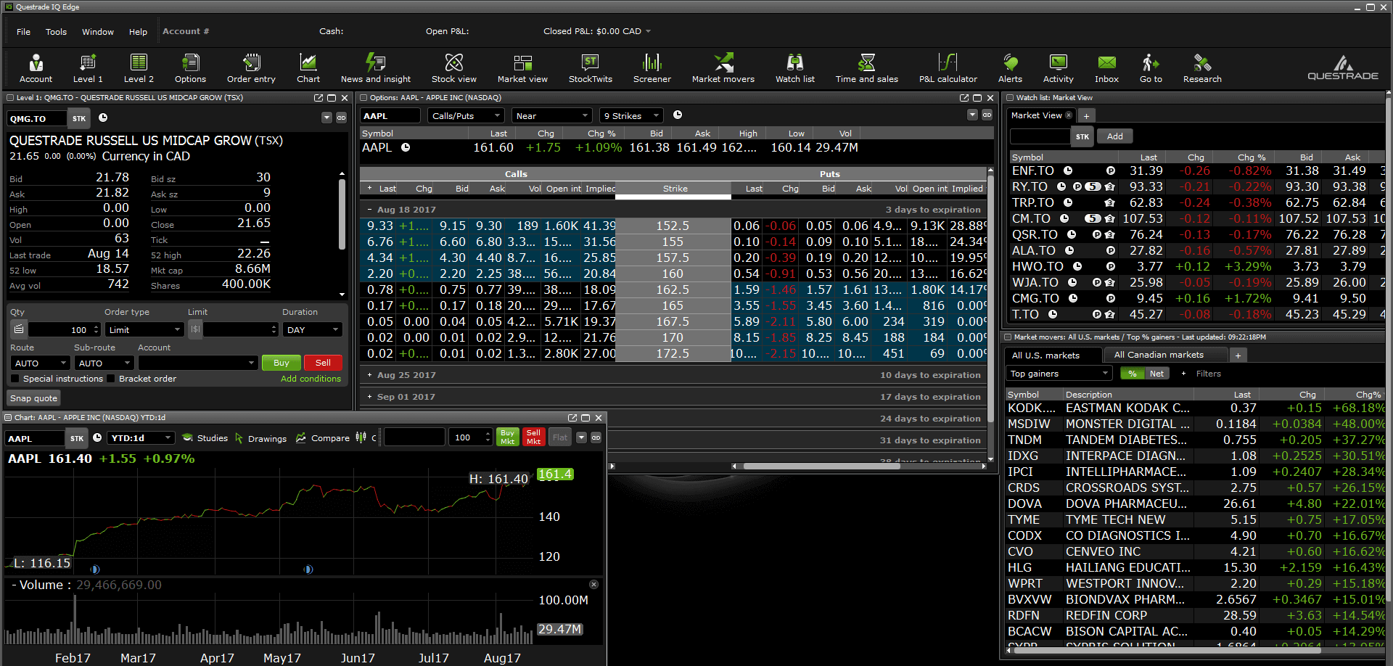Screen dimensions: 1393x666
Task: Open the Alerts tool
Action: 1010,68
